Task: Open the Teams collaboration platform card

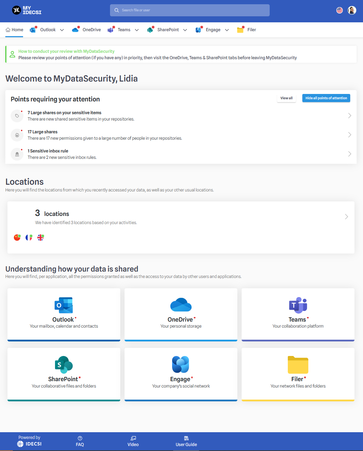Action: click(x=298, y=315)
